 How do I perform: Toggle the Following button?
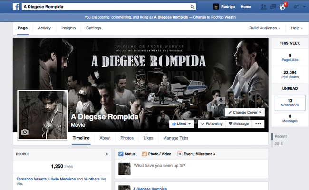click(x=212, y=124)
